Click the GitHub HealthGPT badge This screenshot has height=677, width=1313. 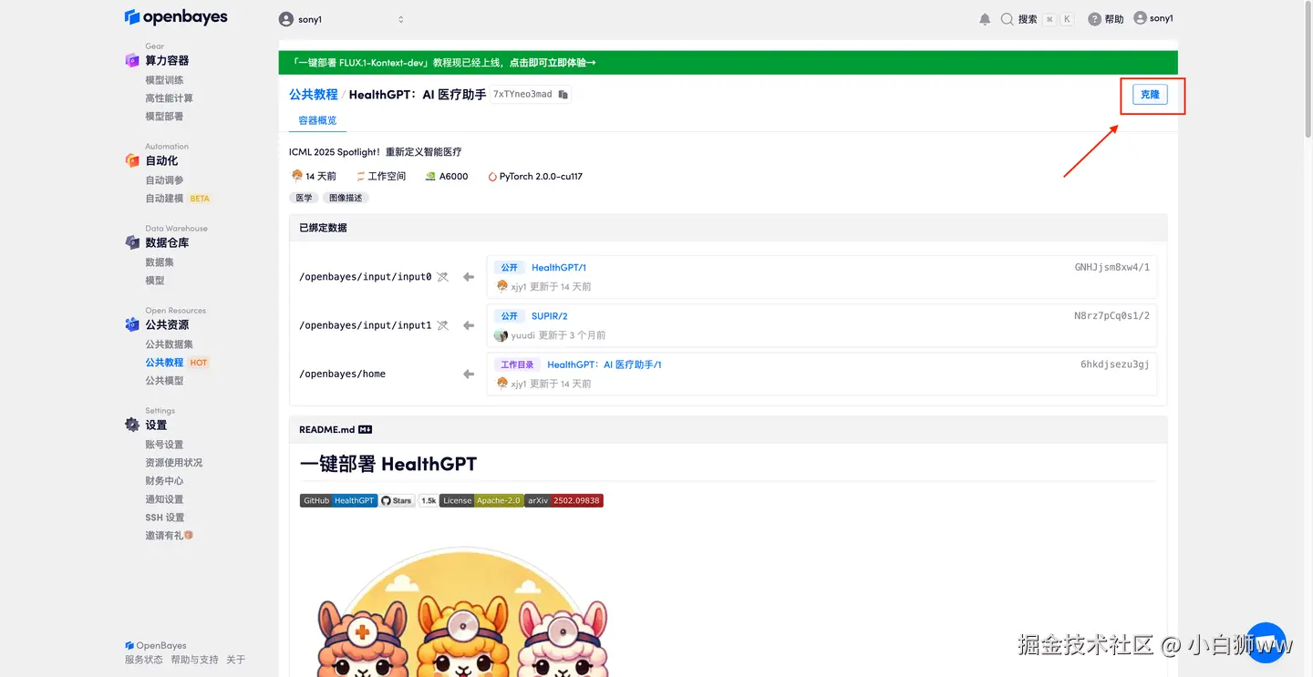click(338, 500)
